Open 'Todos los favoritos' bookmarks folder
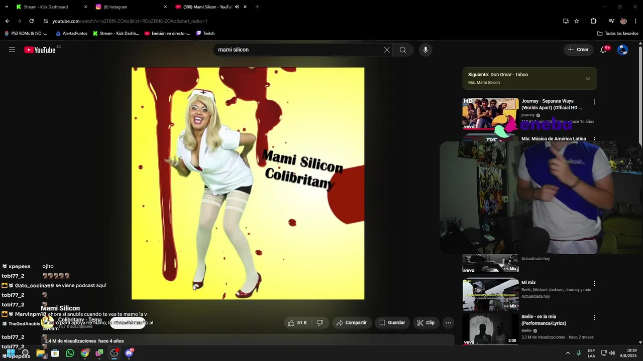Screen dimensions: 643x361 pyautogui.click(x=618, y=34)
